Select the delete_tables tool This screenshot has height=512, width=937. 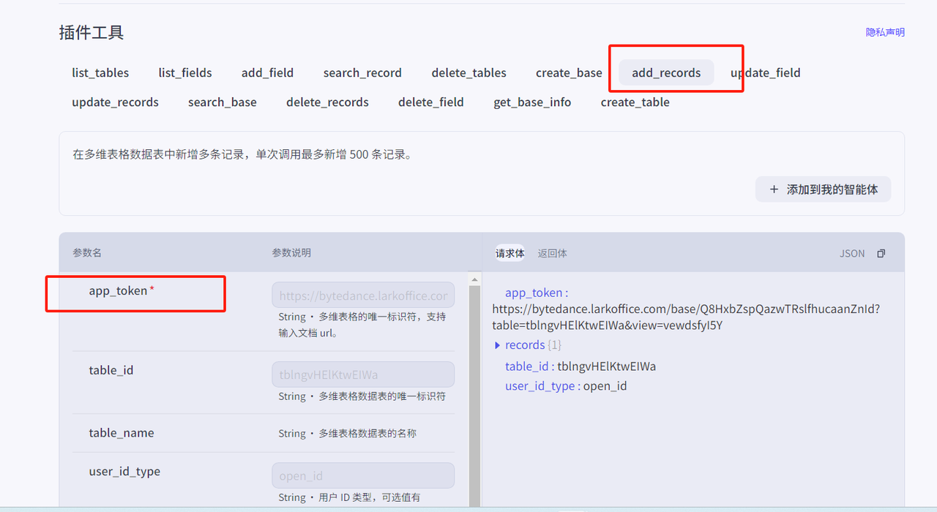(x=468, y=73)
